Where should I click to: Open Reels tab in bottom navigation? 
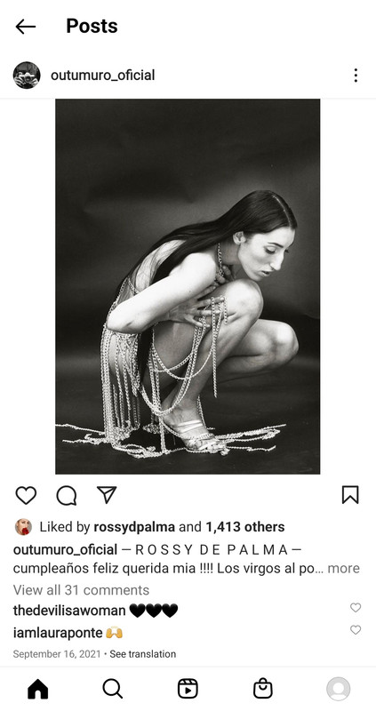click(x=188, y=689)
